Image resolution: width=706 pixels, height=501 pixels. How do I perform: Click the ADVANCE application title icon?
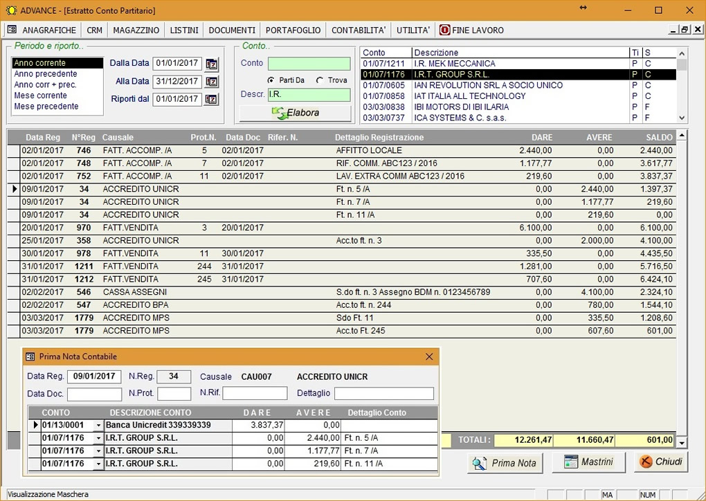10,10
